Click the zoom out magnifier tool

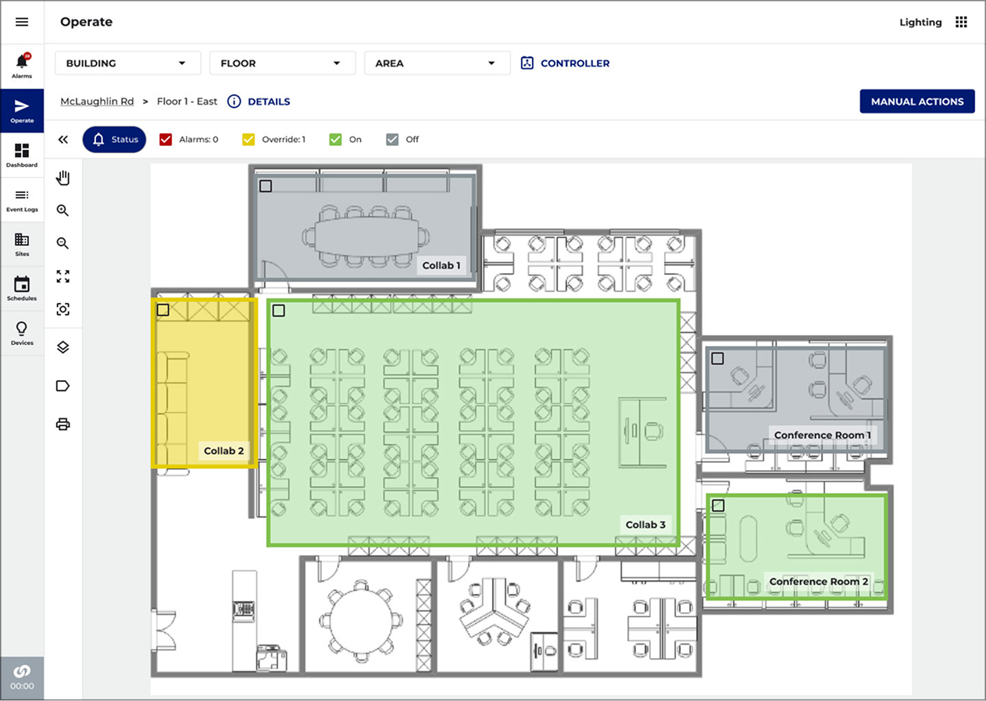63,244
